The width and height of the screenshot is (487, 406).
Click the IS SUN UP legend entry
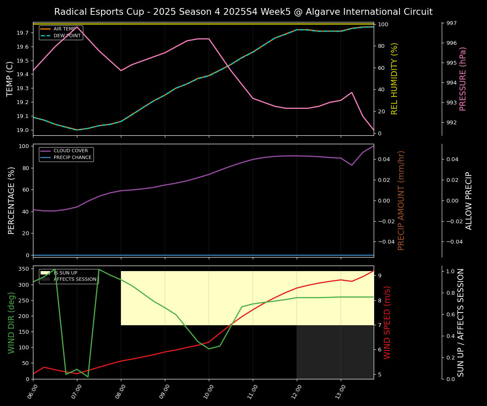coord(65,273)
